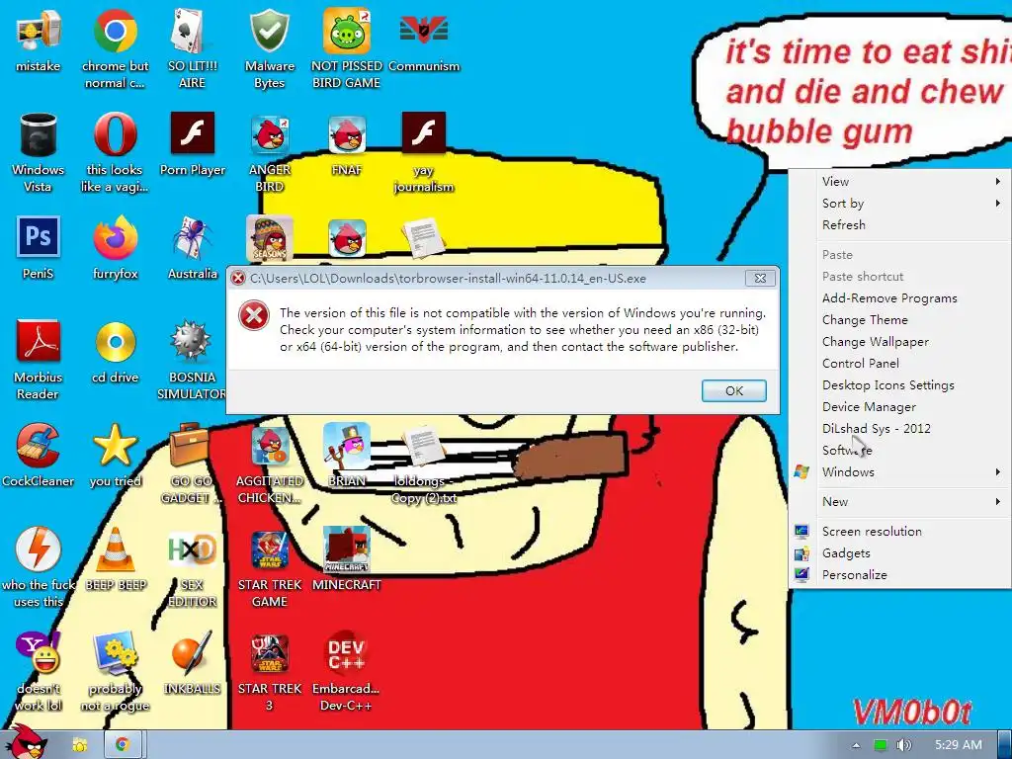Launch 'NOT PISSED BIRD GAME' icon
Viewport: 1012px width, 759px height.
pos(347,48)
